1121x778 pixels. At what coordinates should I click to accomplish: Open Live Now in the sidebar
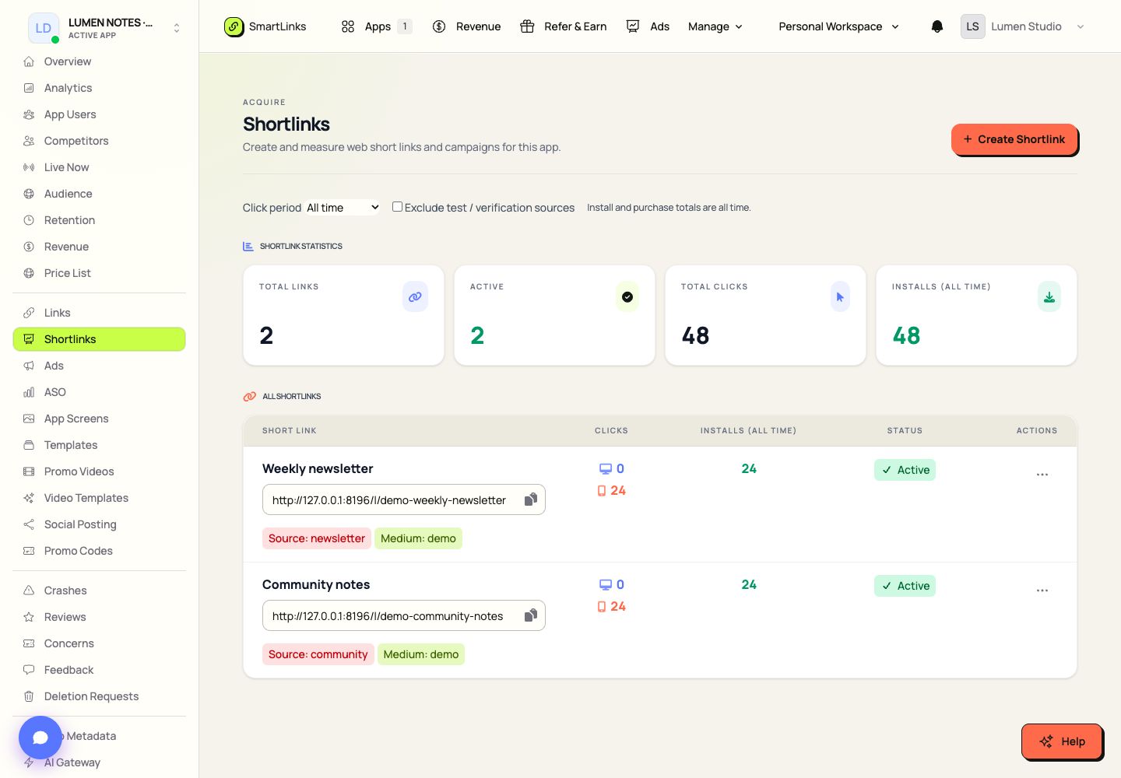point(99,167)
